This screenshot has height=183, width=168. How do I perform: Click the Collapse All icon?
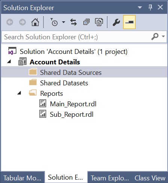87,22
